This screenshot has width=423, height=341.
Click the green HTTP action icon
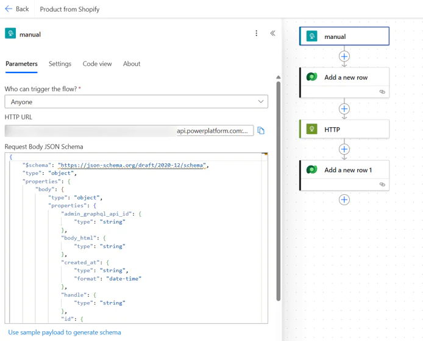311,129
